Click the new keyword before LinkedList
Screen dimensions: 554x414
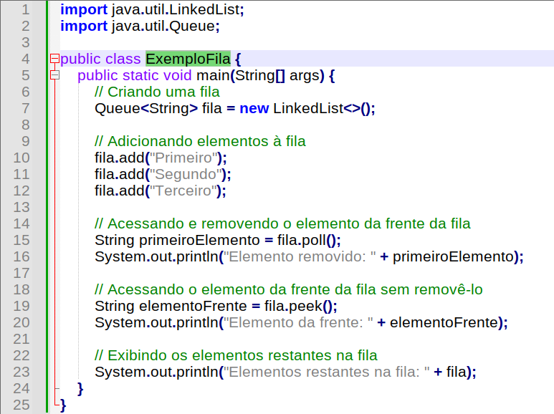pos(254,108)
